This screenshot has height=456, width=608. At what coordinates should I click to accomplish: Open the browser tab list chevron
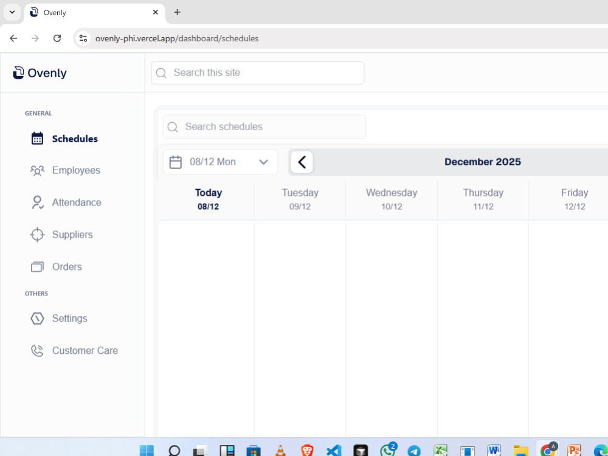(12, 12)
